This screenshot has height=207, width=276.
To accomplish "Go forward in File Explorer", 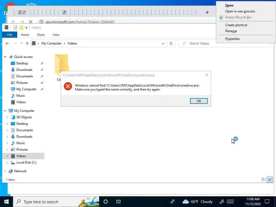I will click(x=15, y=43).
